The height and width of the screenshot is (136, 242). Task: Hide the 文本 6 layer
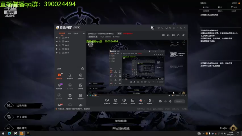(x=57, y=45)
